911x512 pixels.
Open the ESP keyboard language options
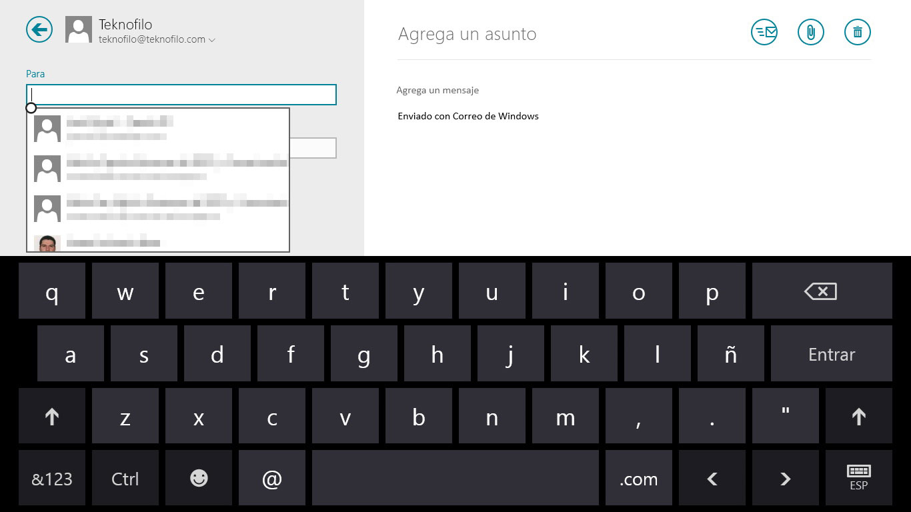859,478
